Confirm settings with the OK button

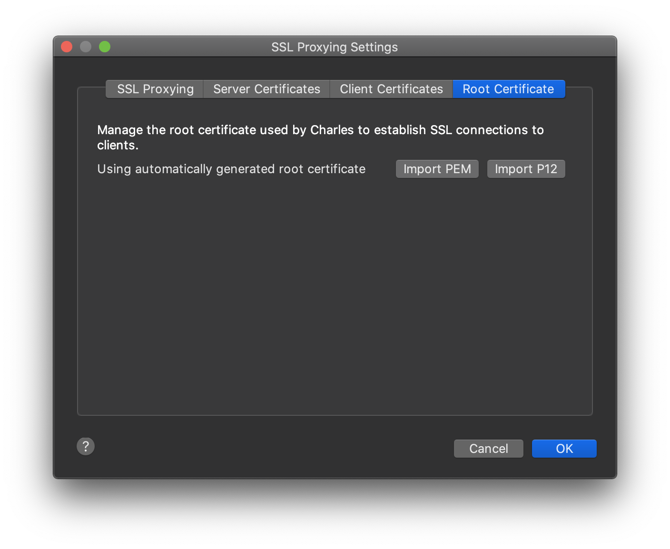tap(564, 449)
